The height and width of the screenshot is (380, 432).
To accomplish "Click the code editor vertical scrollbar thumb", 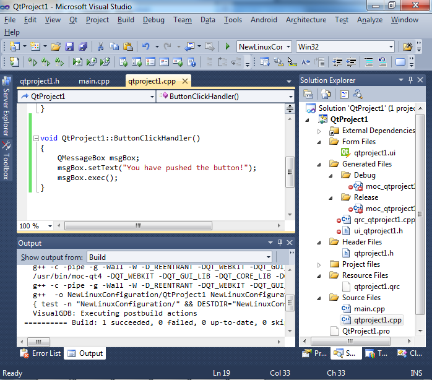I will [290, 172].
